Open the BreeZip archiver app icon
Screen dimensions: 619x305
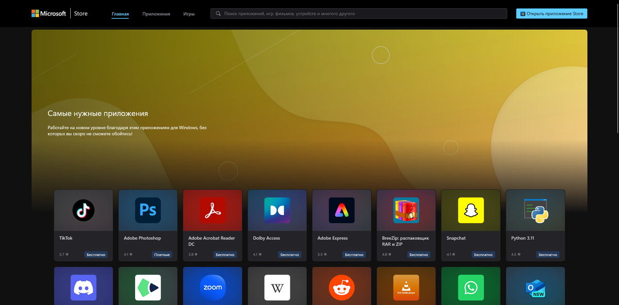[406, 210]
